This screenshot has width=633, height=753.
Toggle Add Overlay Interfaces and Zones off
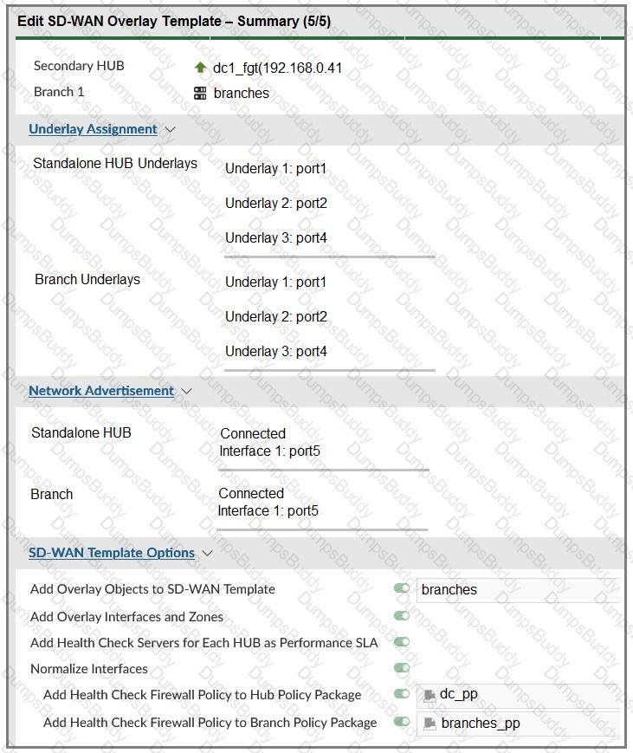[x=401, y=615]
